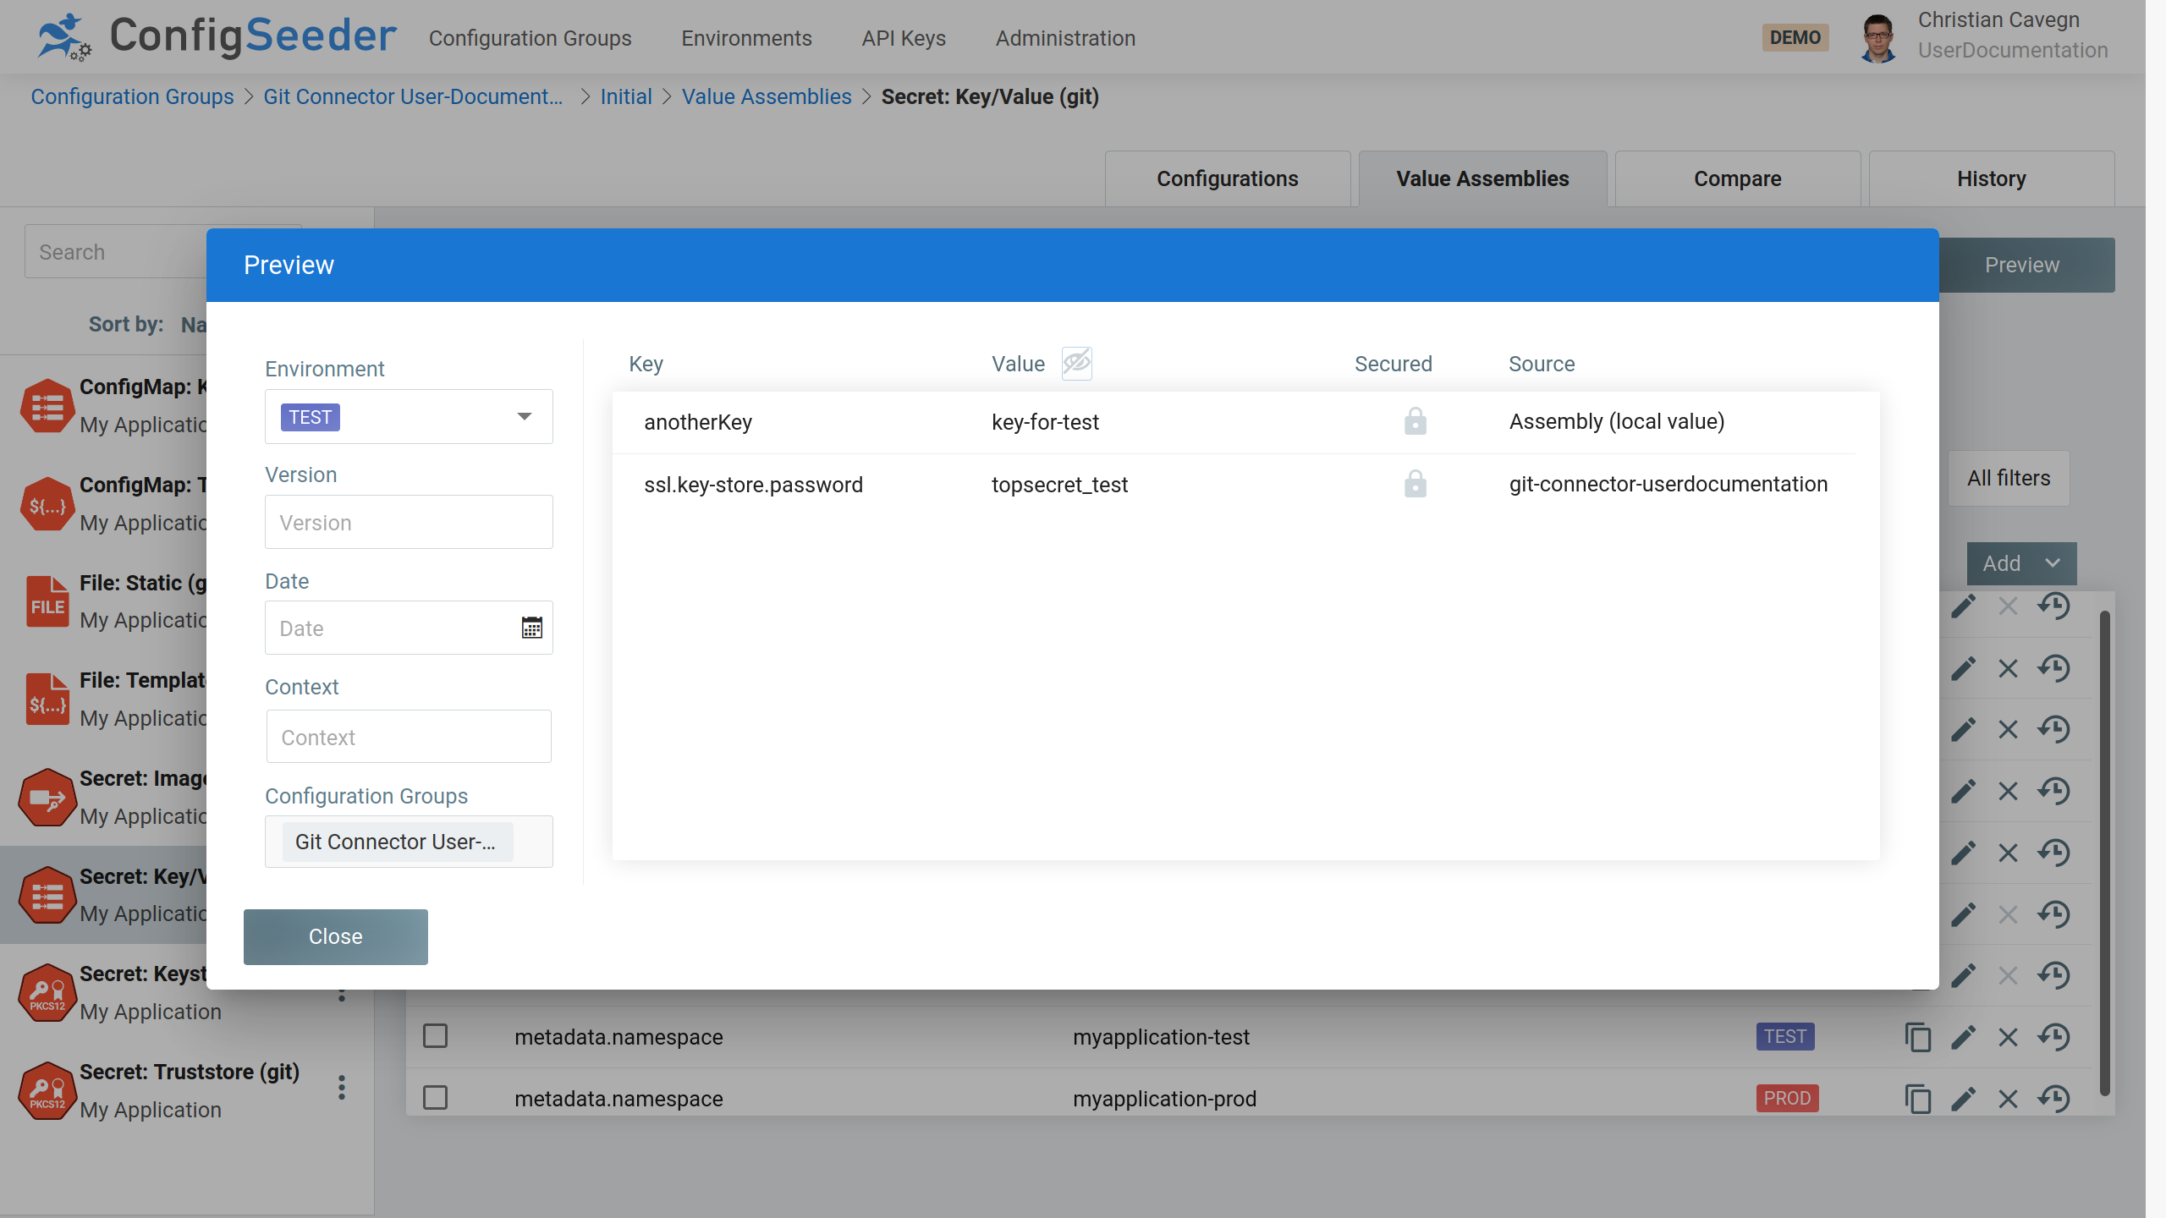
Task: Open the Administration menu
Action: (x=1065, y=38)
